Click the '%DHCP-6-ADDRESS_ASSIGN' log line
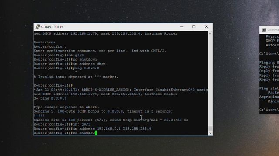The width and height of the screenshot is (279, 156). tap(121, 90)
